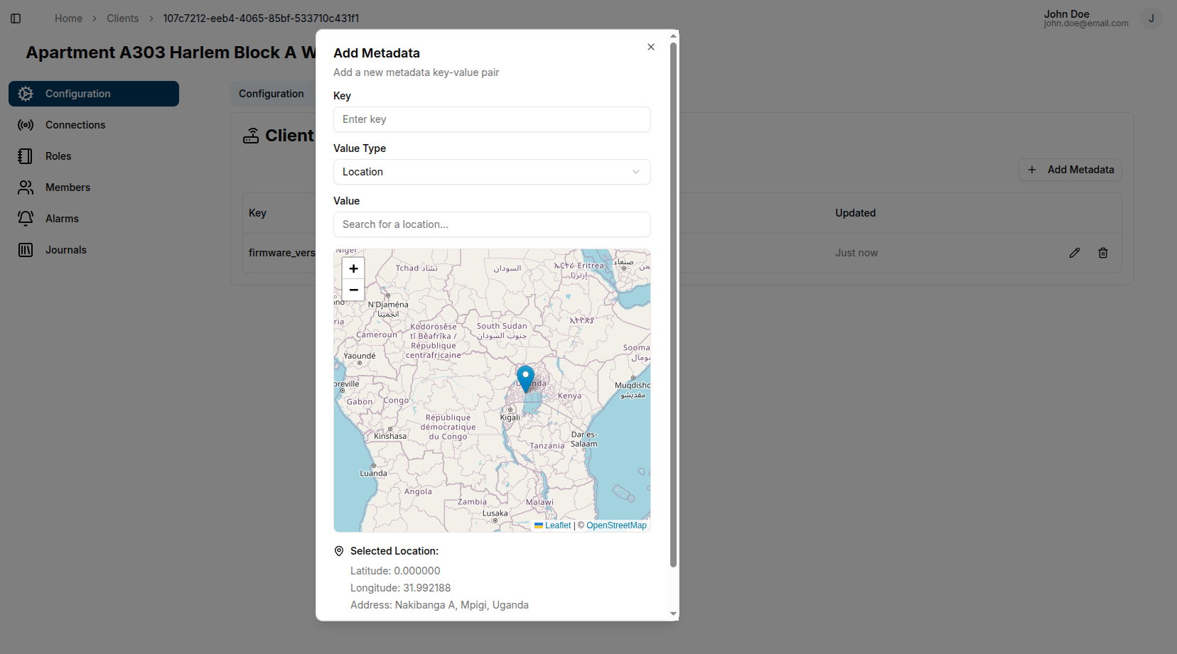1177x654 pixels.
Task: Open the Value Type dropdown
Action: tap(492, 172)
